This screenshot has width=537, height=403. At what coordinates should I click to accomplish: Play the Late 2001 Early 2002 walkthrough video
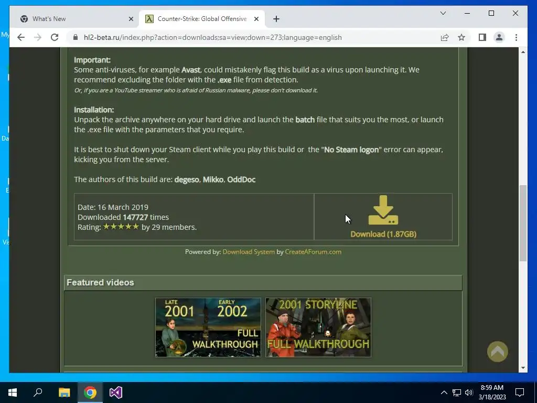(208, 327)
